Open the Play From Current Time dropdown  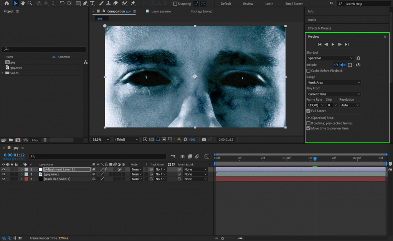pos(333,94)
